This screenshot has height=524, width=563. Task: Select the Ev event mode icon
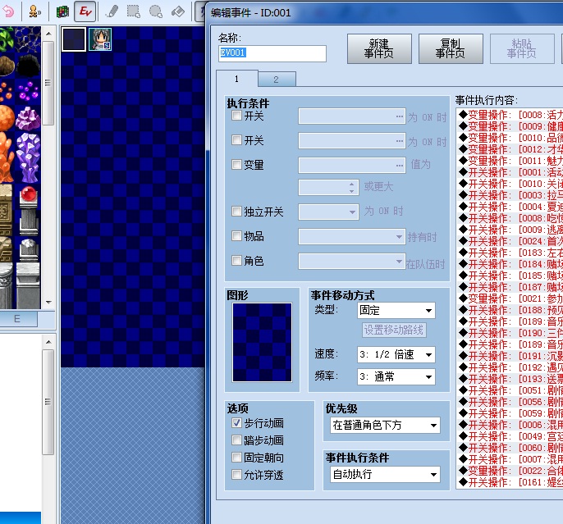[85, 11]
